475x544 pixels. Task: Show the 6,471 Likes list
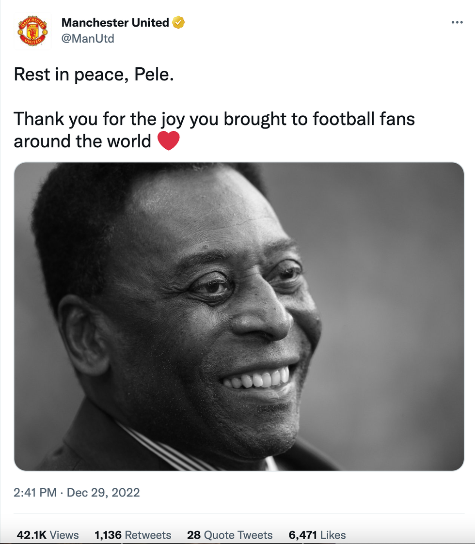tap(317, 535)
